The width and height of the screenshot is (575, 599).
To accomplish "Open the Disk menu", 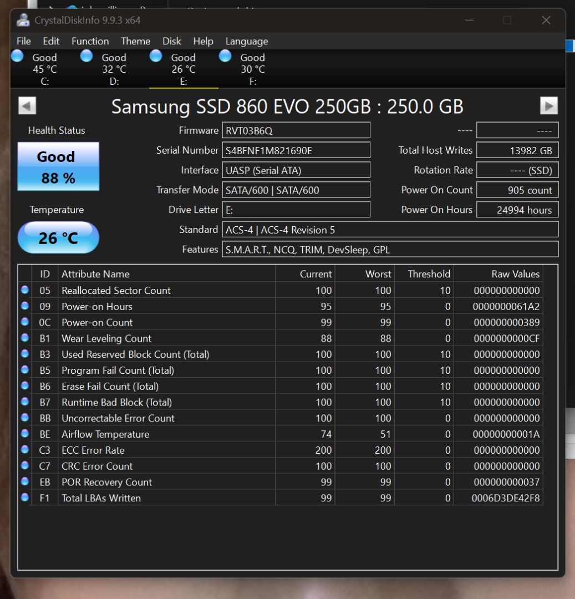I will pos(172,41).
